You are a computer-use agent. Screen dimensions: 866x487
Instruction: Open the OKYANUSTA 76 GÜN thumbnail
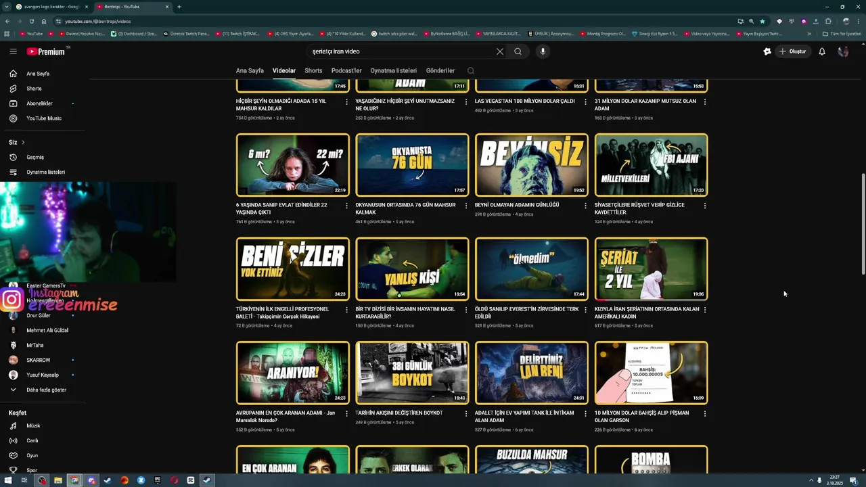(x=412, y=165)
